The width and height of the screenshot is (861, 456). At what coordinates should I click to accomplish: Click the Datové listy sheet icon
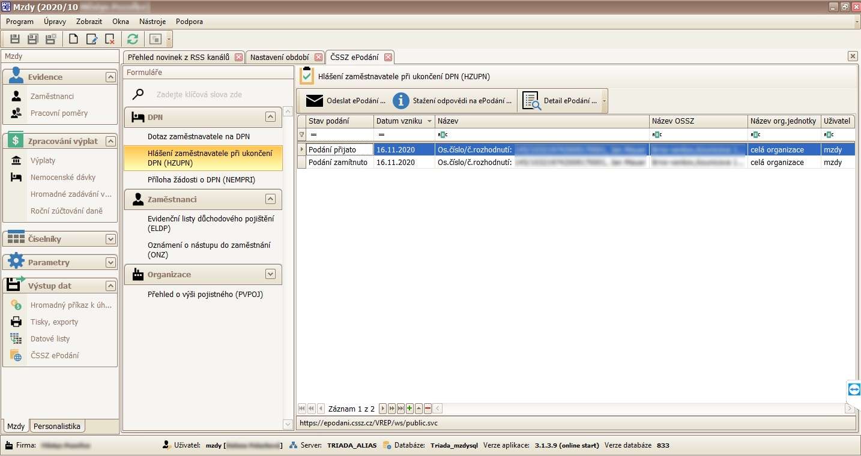coord(16,338)
